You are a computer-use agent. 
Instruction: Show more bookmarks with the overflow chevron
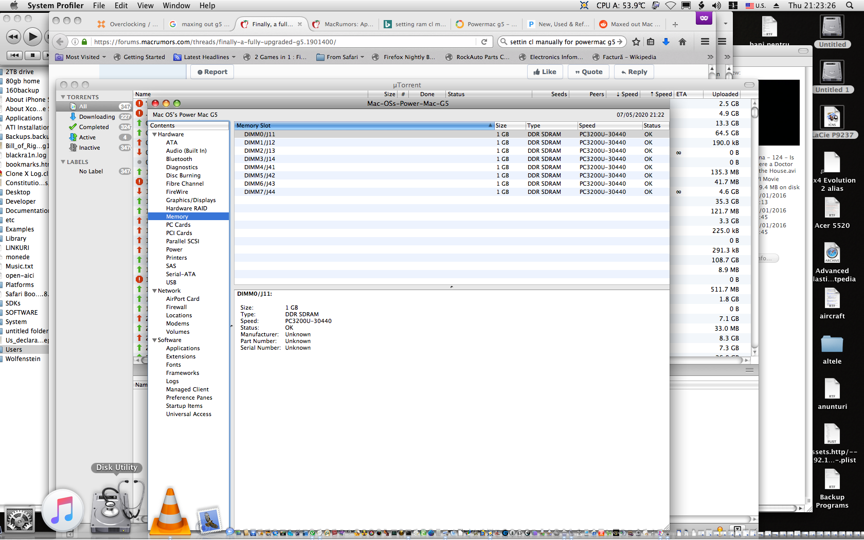710,57
